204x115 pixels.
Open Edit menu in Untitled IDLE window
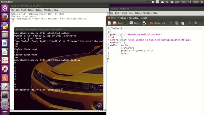point(117,13)
